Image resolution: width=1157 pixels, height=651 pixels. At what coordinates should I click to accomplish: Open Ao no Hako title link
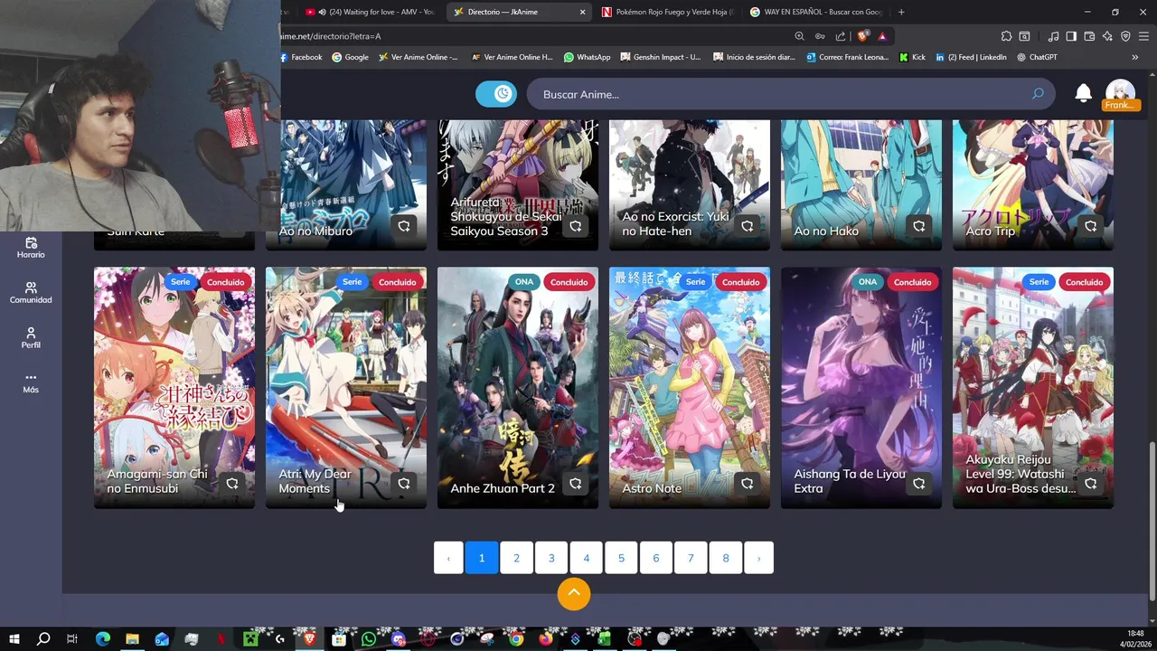(826, 231)
